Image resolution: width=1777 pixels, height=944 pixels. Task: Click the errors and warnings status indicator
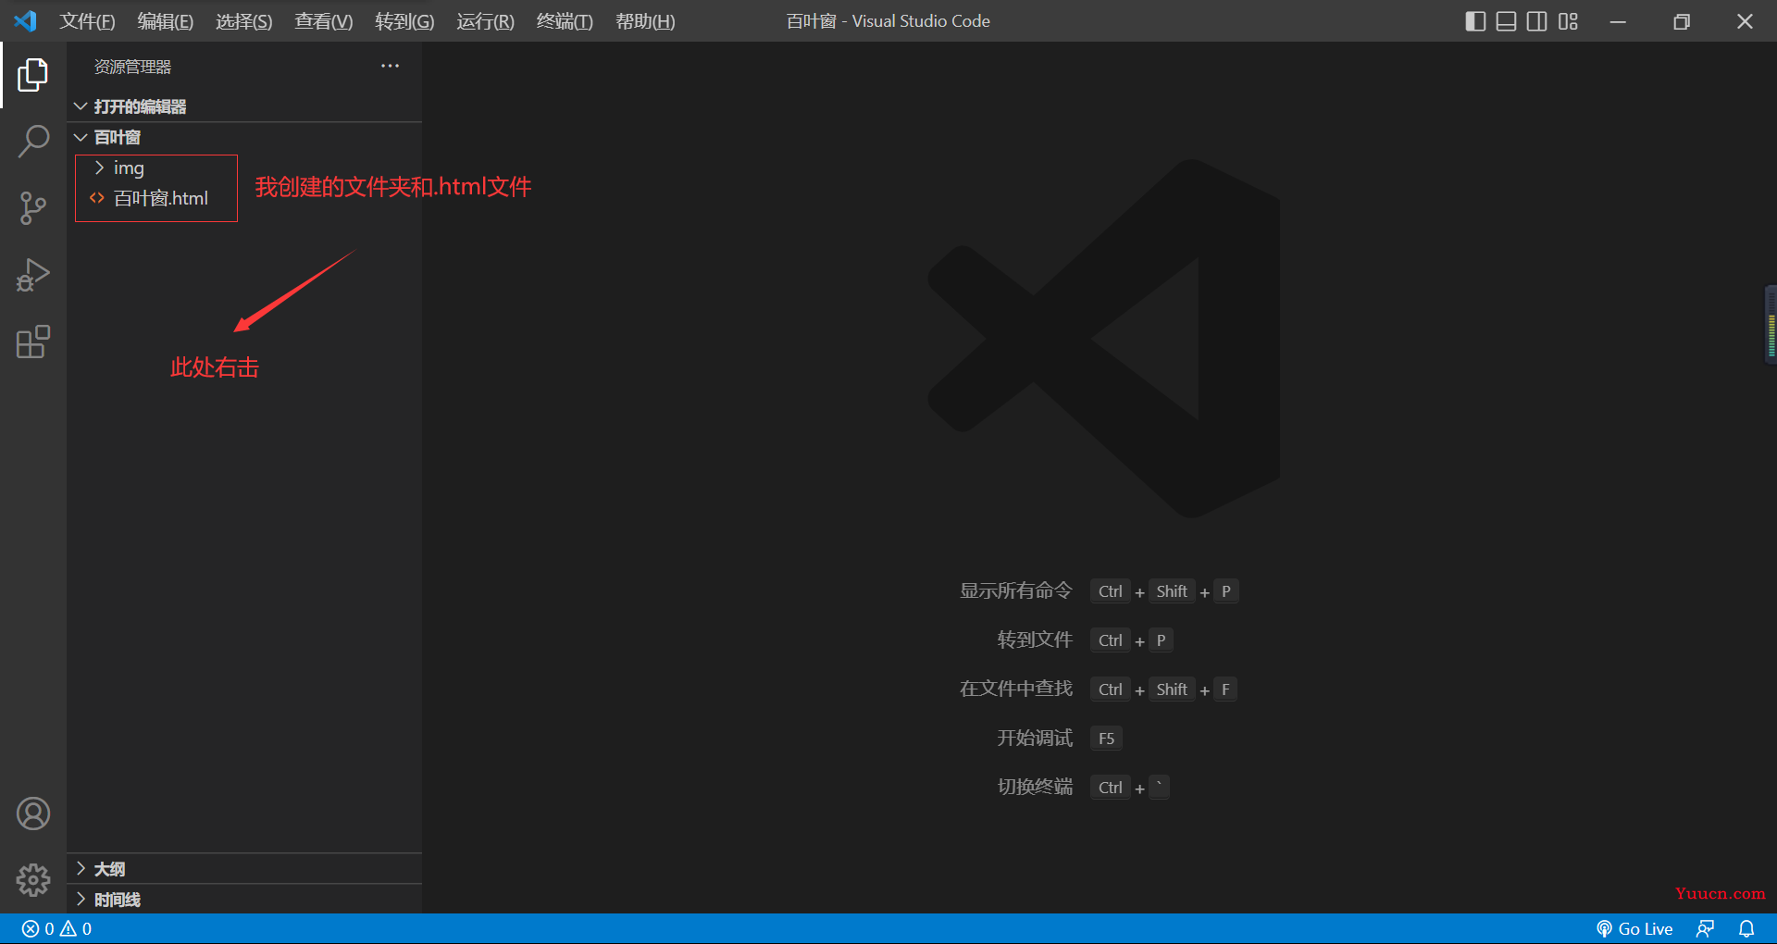(x=57, y=928)
